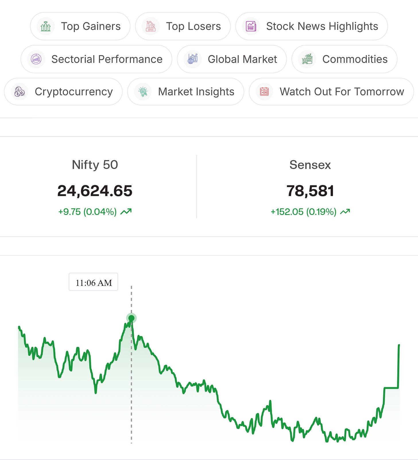Click the Watch Out For Tomorrow calendar icon
418x460 pixels.
tap(264, 92)
